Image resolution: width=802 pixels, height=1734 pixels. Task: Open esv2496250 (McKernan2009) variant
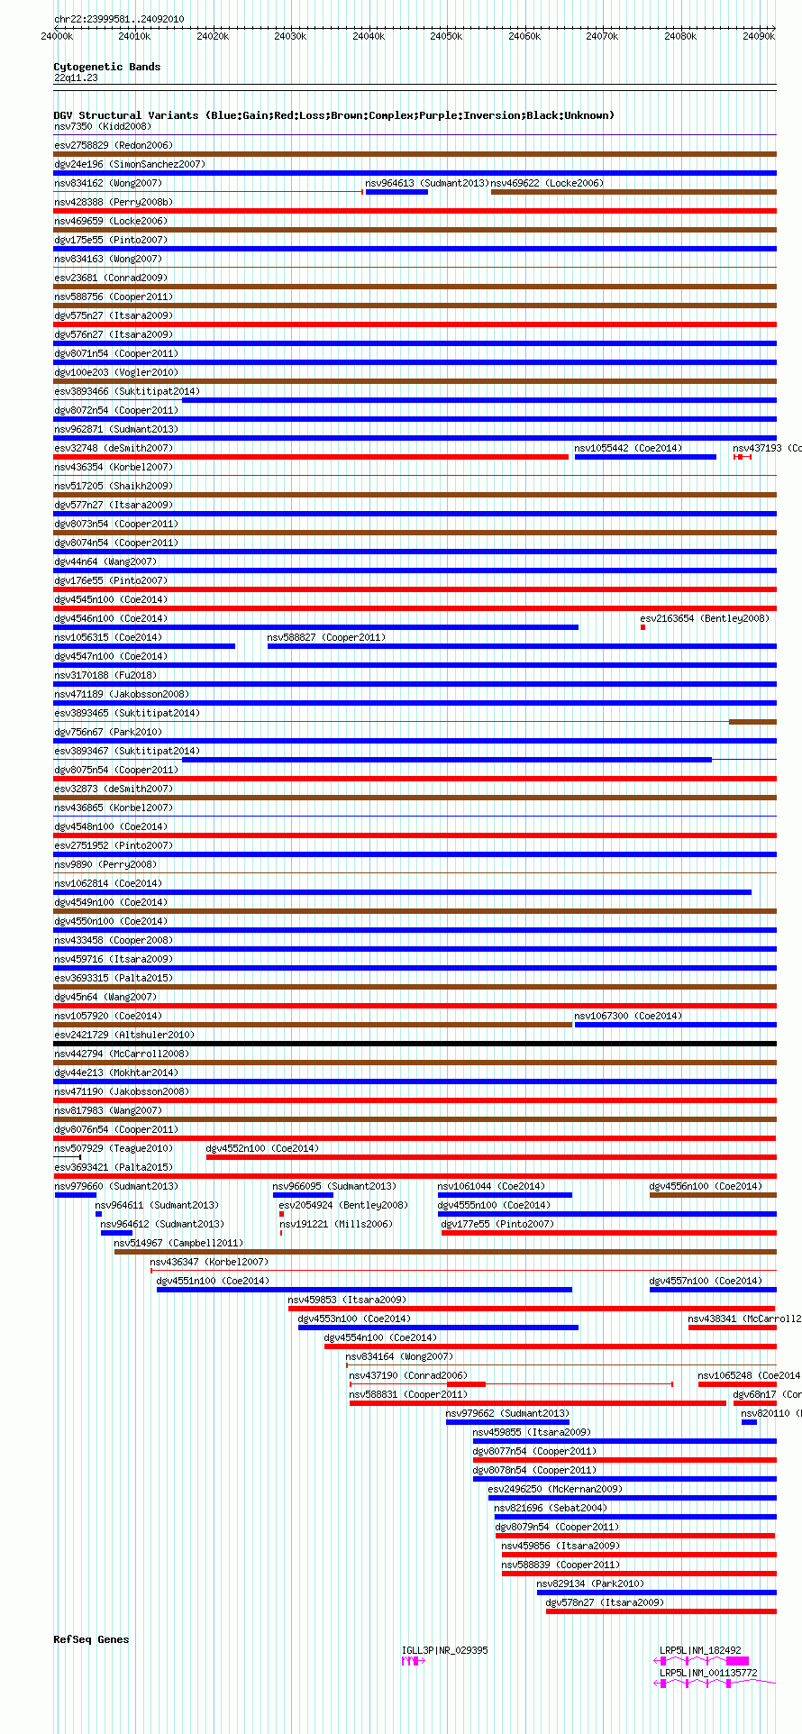555,1489
